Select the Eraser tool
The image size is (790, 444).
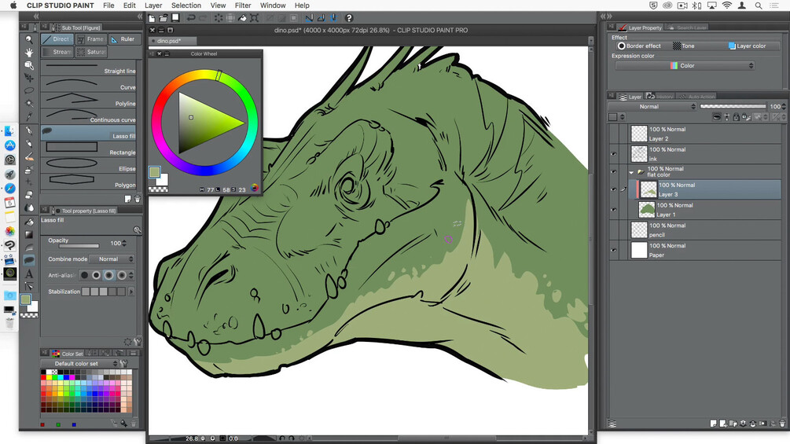coord(29,196)
